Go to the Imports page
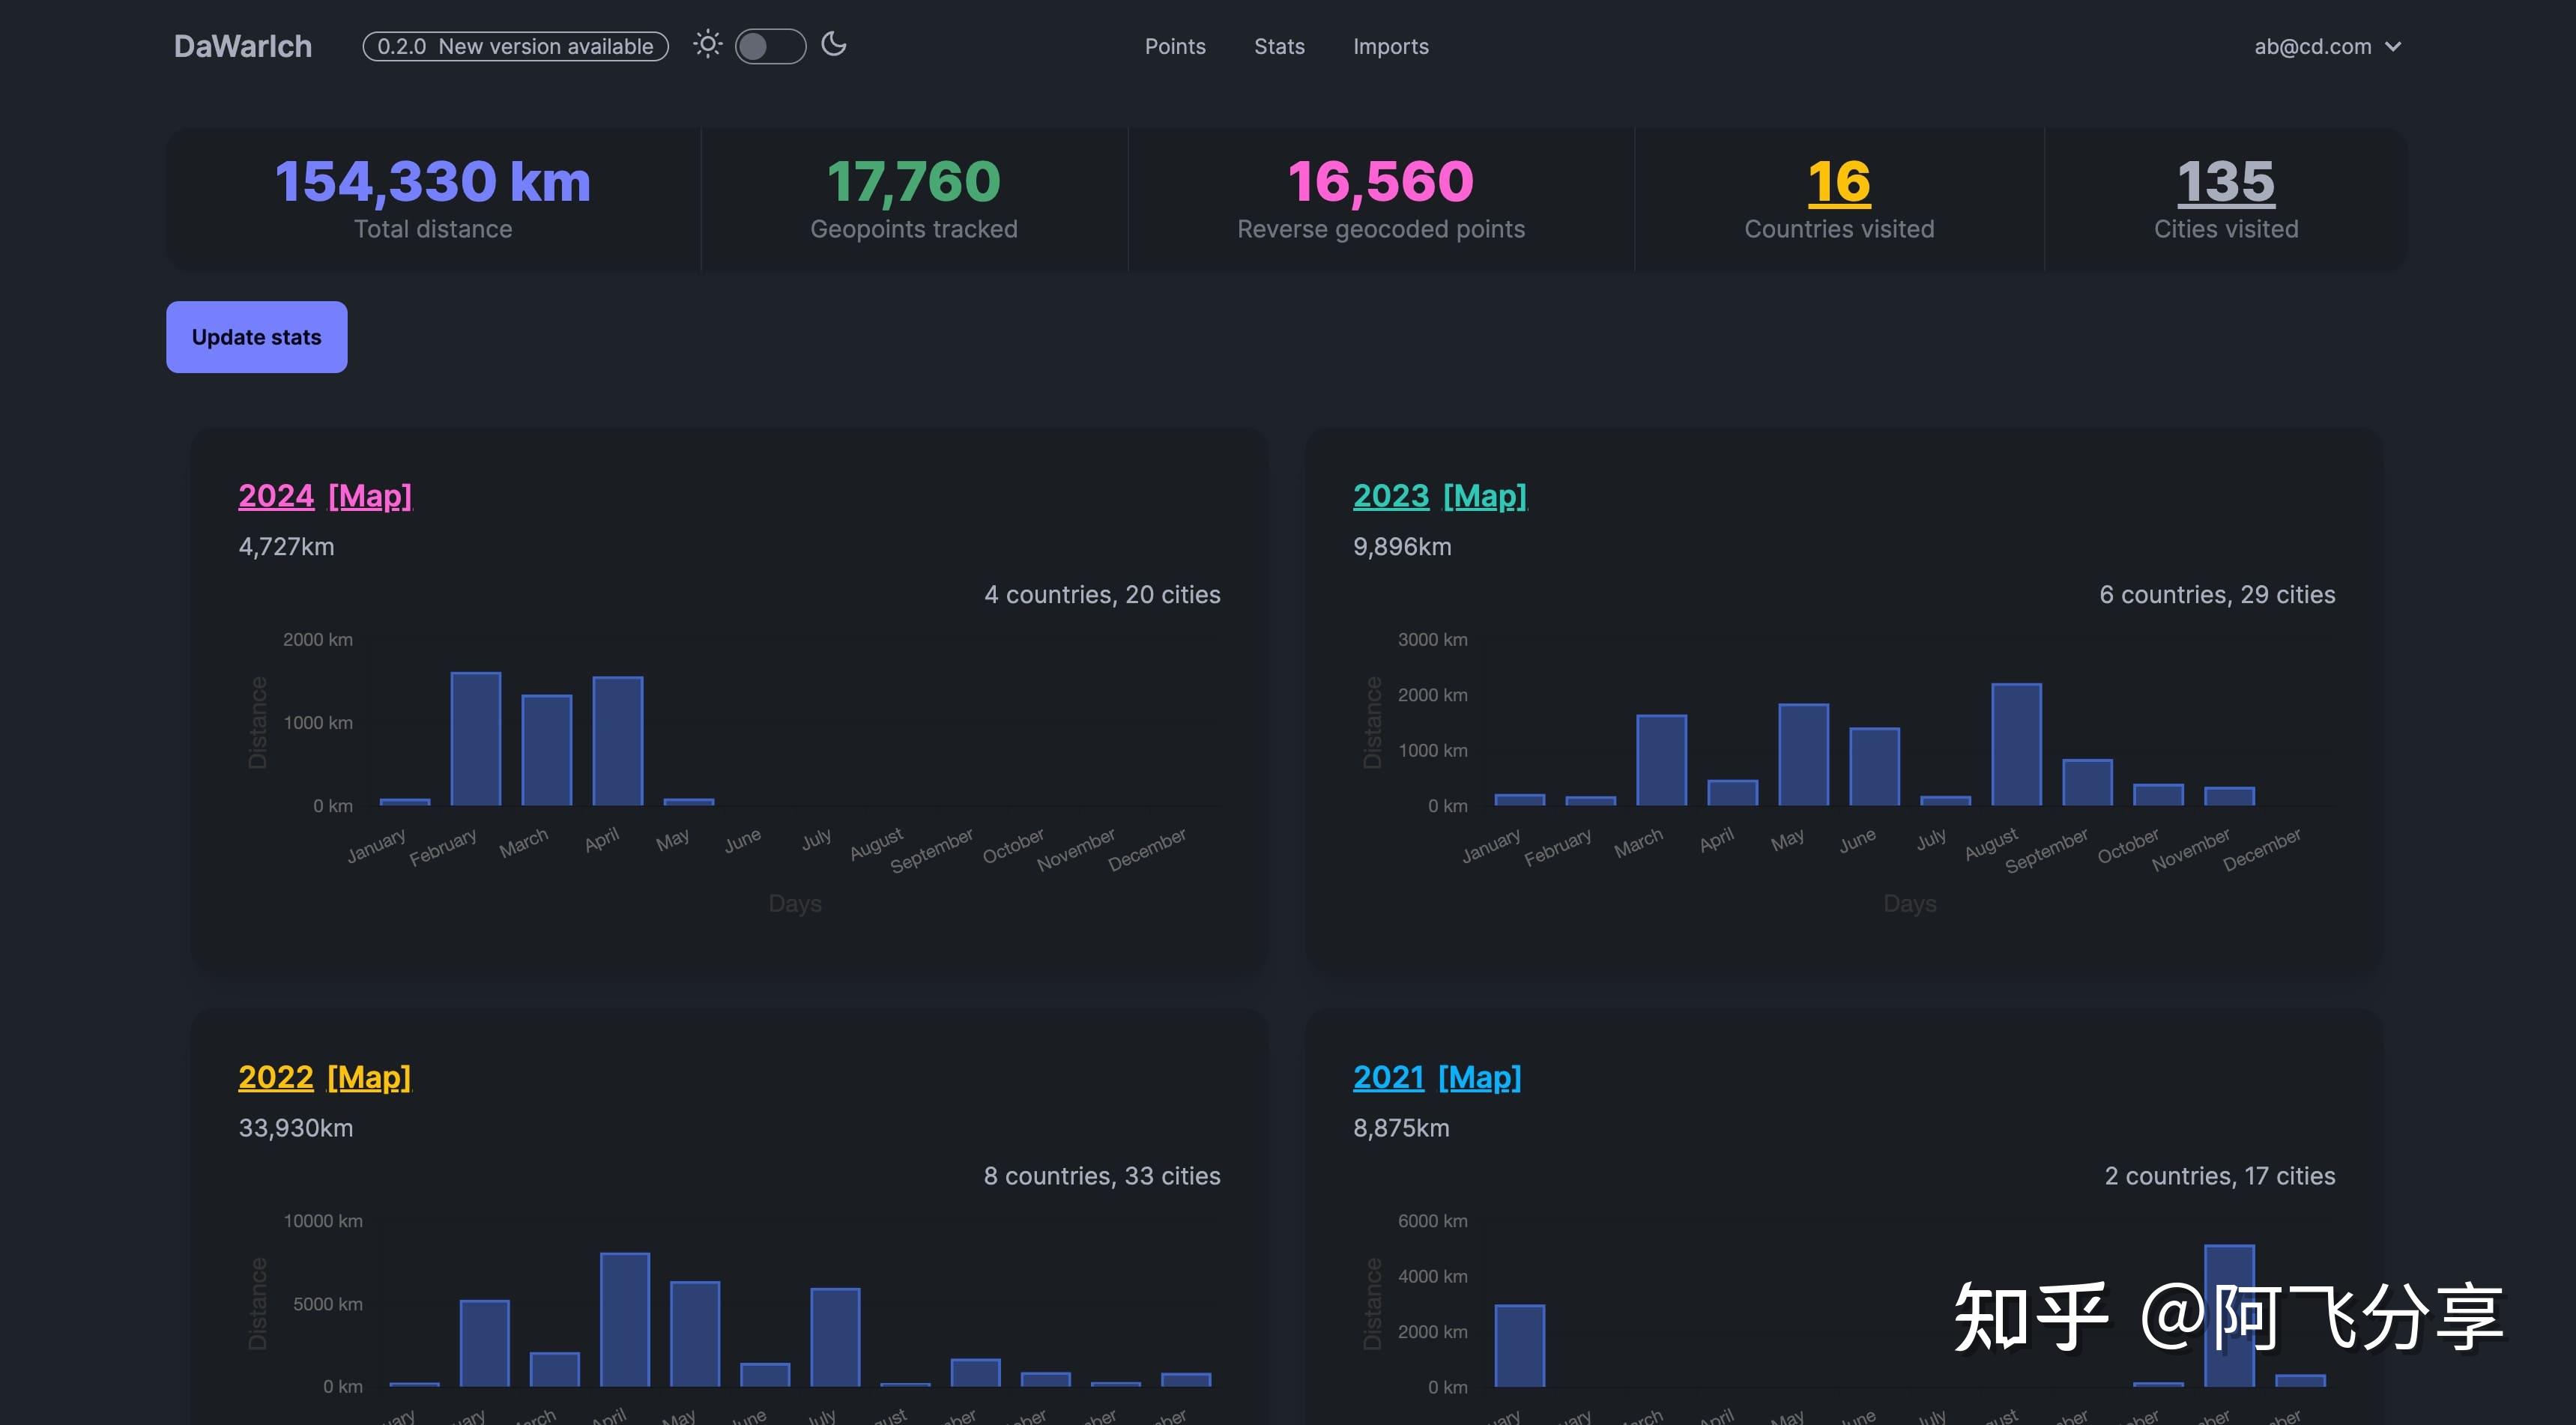 point(1390,46)
